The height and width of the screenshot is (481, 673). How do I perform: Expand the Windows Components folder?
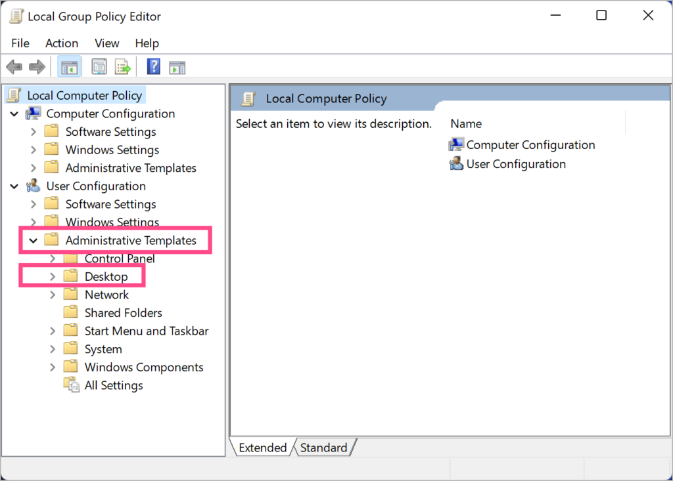[x=53, y=367]
